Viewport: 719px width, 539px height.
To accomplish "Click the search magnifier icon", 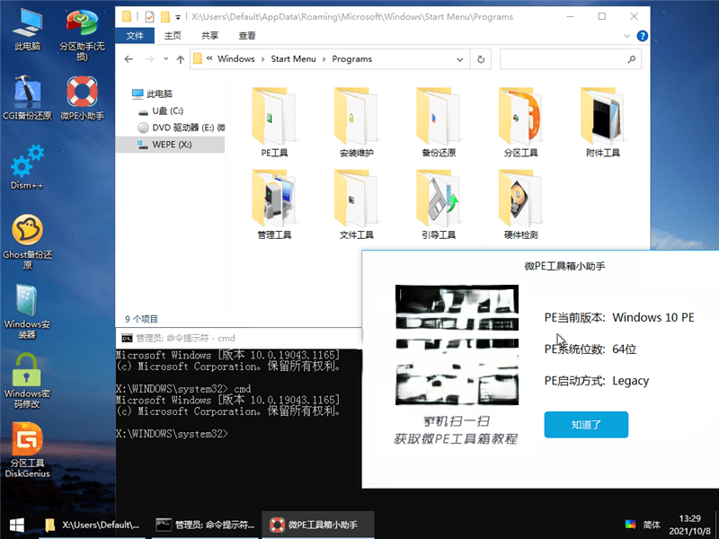I will point(632,59).
